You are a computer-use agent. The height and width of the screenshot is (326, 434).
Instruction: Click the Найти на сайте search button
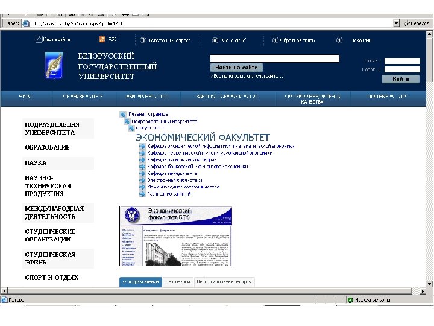tap(236, 68)
